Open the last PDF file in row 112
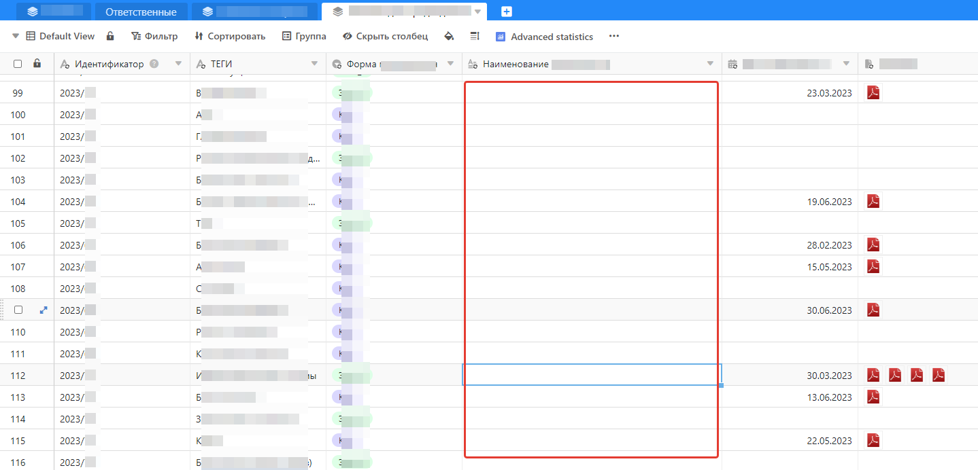 pos(939,375)
